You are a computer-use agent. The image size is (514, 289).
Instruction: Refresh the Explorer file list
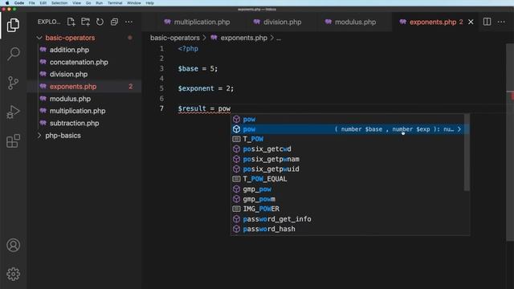point(100,22)
